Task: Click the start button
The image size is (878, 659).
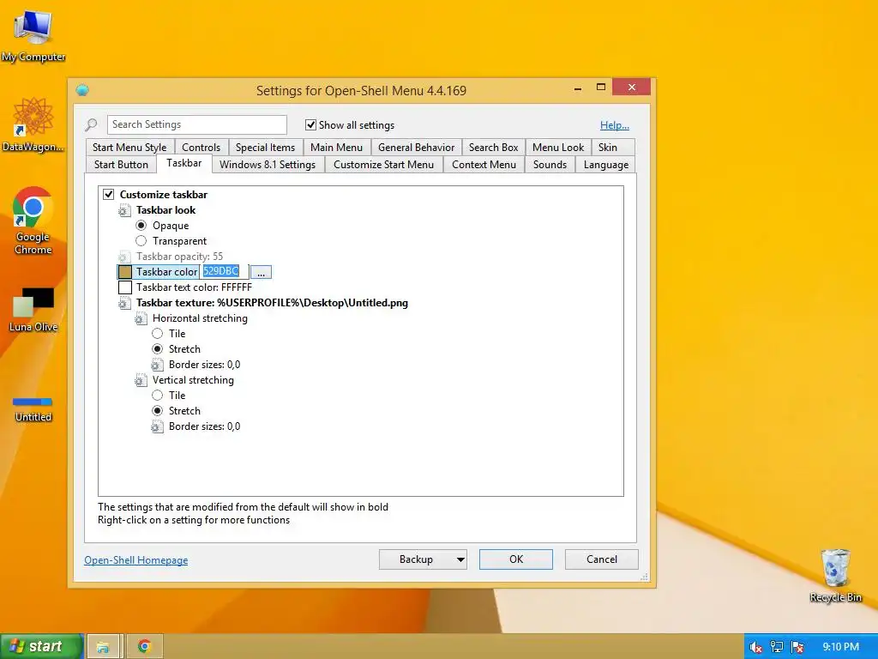Action: tap(41, 646)
